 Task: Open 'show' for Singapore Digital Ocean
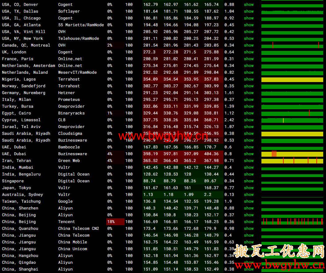tap(249, 181)
